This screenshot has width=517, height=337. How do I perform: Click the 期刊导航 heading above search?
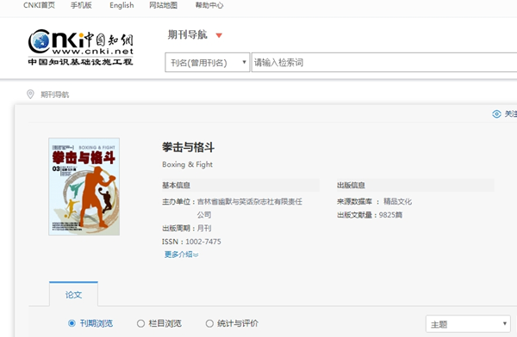(x=187, y=34)
